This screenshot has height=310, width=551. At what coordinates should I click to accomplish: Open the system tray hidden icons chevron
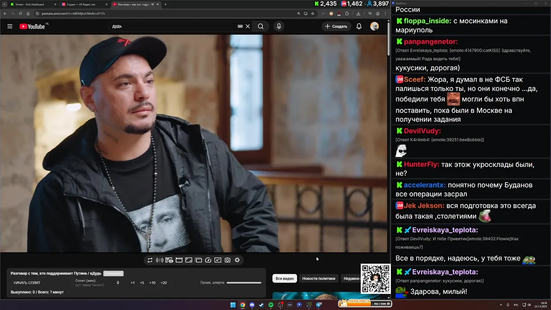tap(501, 305)
